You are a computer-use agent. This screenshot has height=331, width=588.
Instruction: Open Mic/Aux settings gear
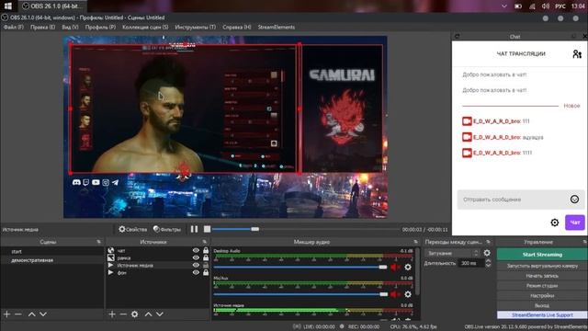(408, 294)
